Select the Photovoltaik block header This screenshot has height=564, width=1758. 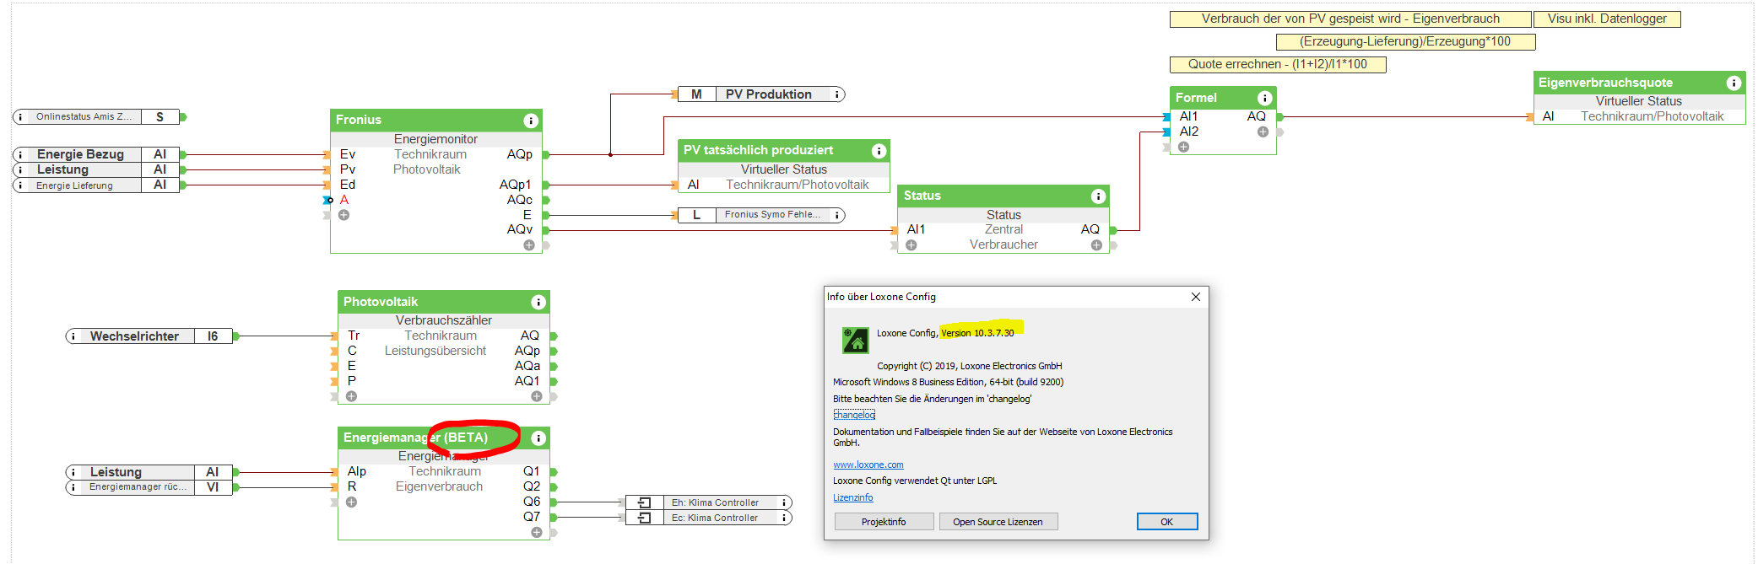[x=444, y=302]
